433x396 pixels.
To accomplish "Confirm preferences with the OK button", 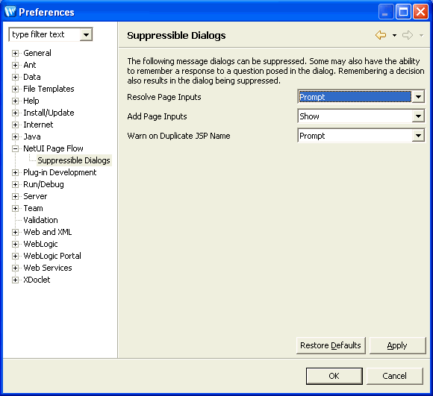I will click(x=334, y=376).
